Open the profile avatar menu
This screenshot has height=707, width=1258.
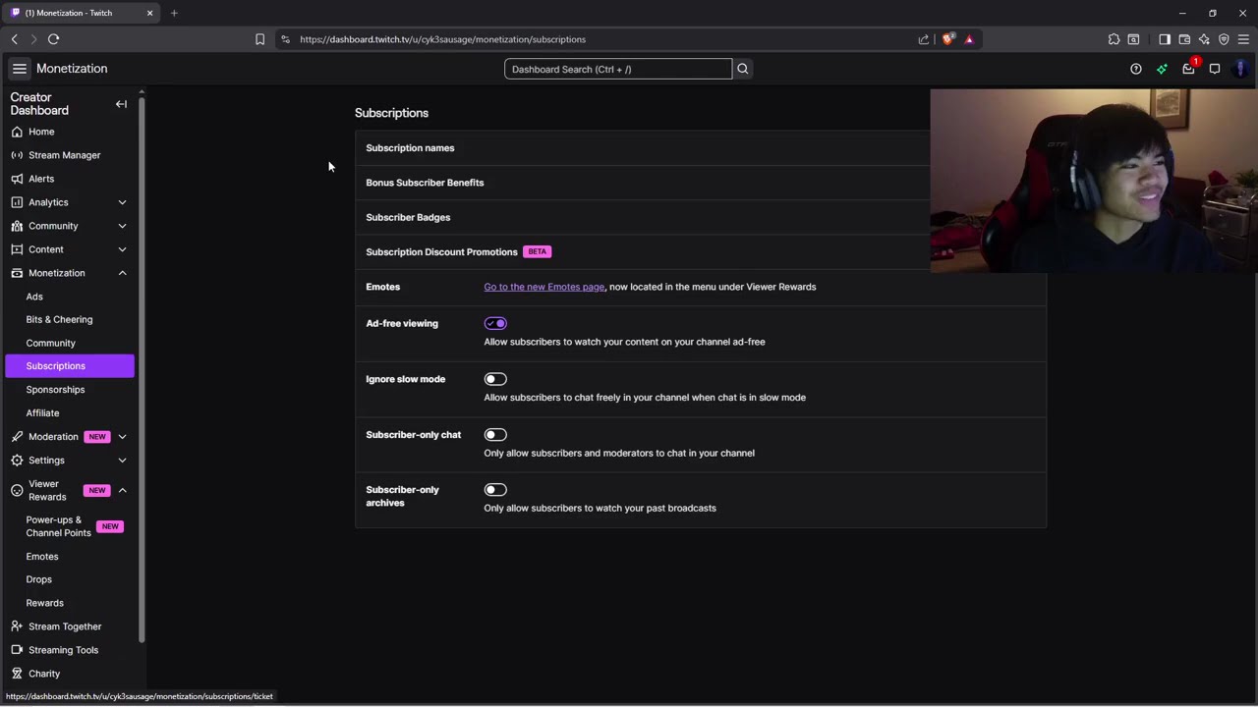pyautogui.click(x=1241, y=69)
